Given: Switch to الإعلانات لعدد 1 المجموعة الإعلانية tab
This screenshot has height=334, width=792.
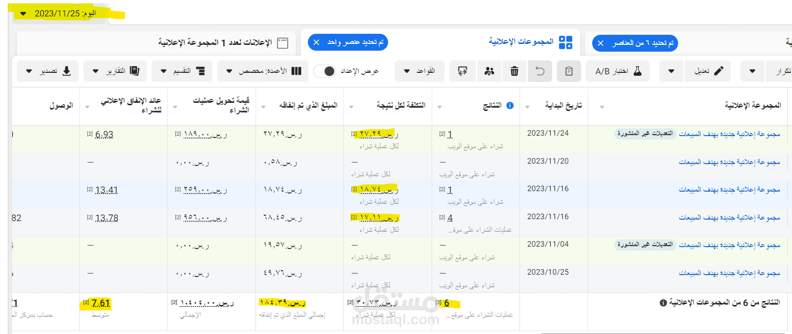Looking at the screenshot, I should point(215,43).
